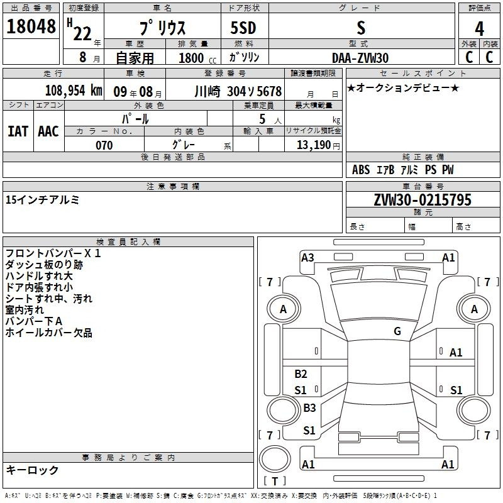The width and height of the screenshot is (503, 503).
Task: Select the B3 dent marker on diagram
Action: click(309, 408)
